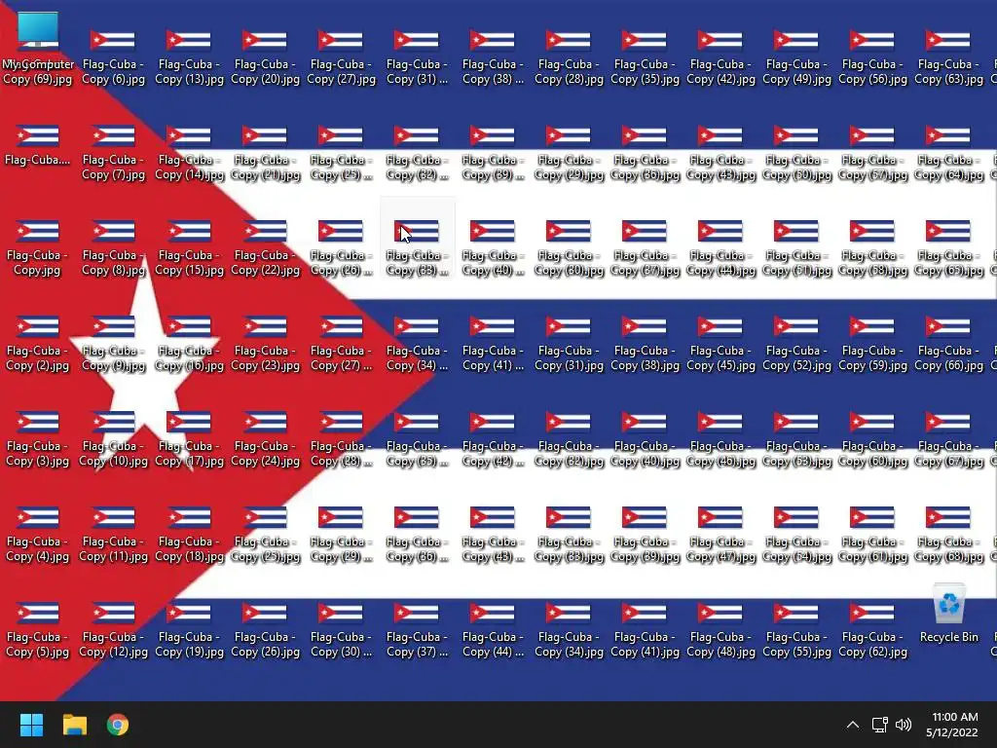Open the Windows Start menu
Viewport: 997px width, 748px height.
[31, 725]
